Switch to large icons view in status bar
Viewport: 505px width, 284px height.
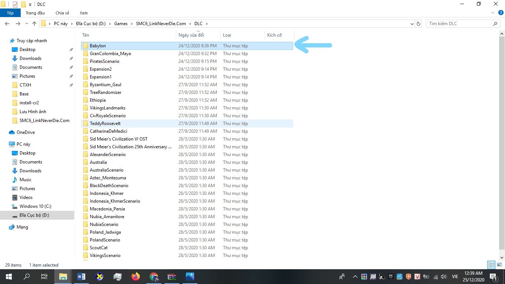(499, 265)
